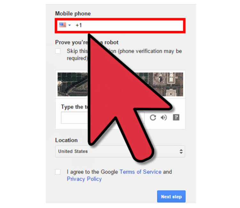Tick the agree to Terms checkbox
The image size is (240, 208).
coord(58,172)
